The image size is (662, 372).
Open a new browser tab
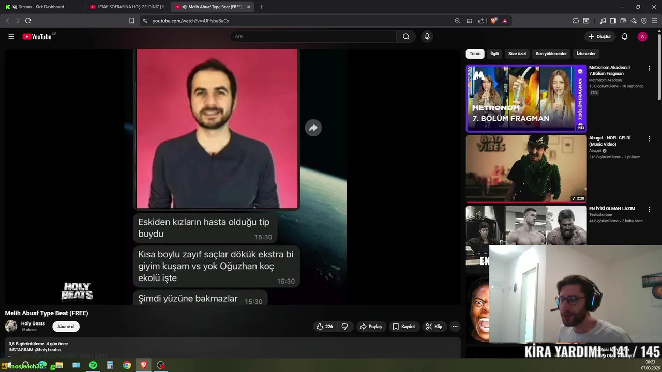(261, 7)
